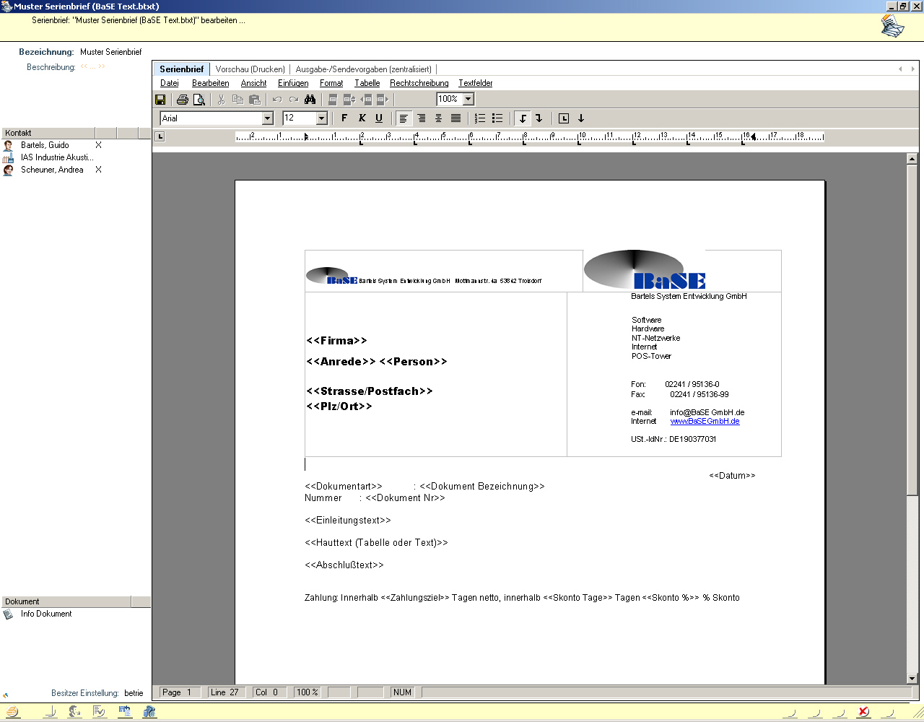Image resolution: width=924 pixels, height=722 pixels.
Task: Open the Arial font name dropdown
Action: click(267, 118)
